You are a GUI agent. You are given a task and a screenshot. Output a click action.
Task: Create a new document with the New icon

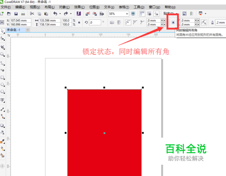(x=2, y=14)
